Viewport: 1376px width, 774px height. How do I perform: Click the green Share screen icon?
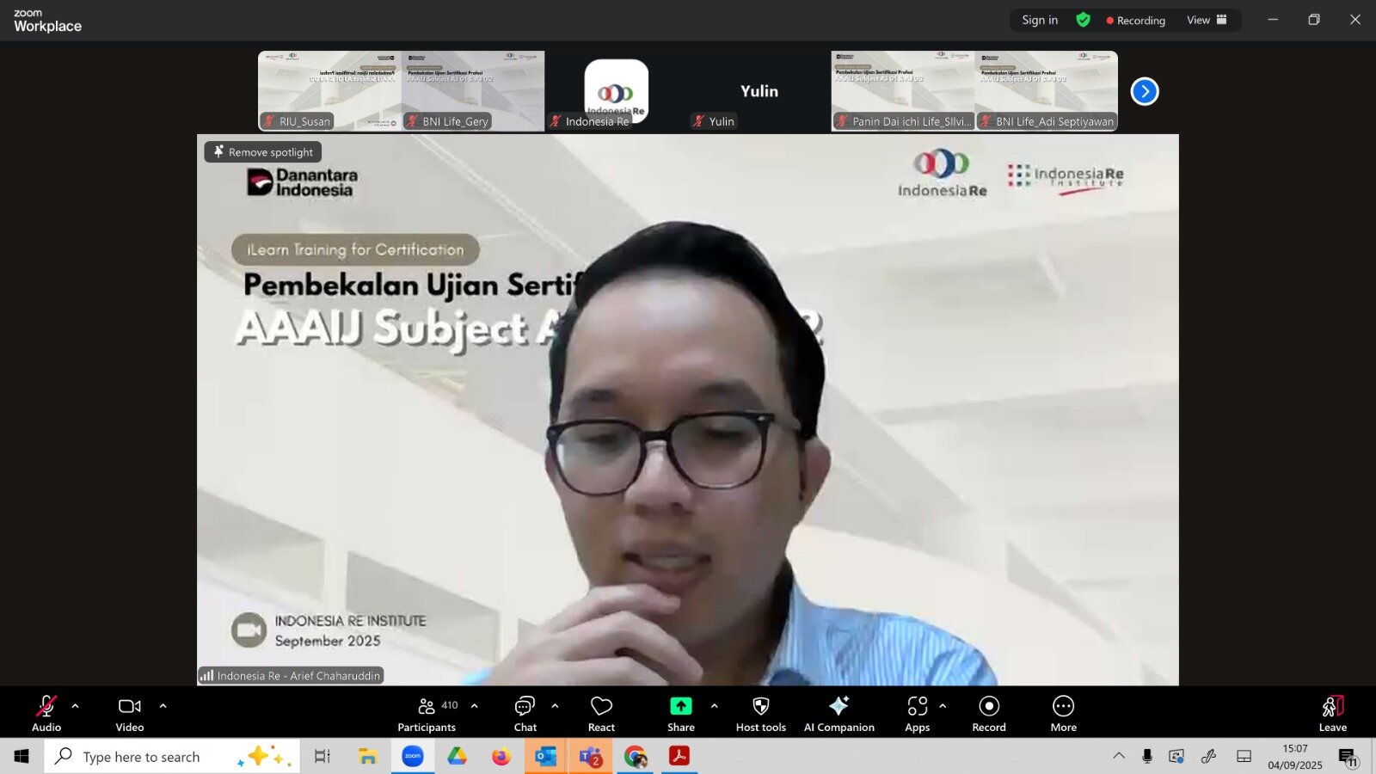point(680,706)
